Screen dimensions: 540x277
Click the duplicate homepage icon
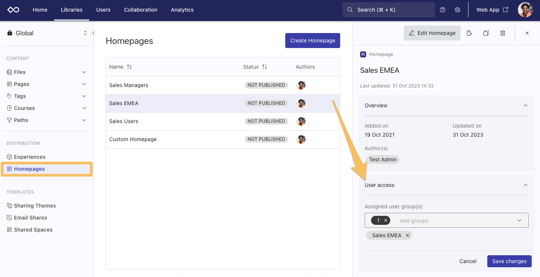pos(486,33)
